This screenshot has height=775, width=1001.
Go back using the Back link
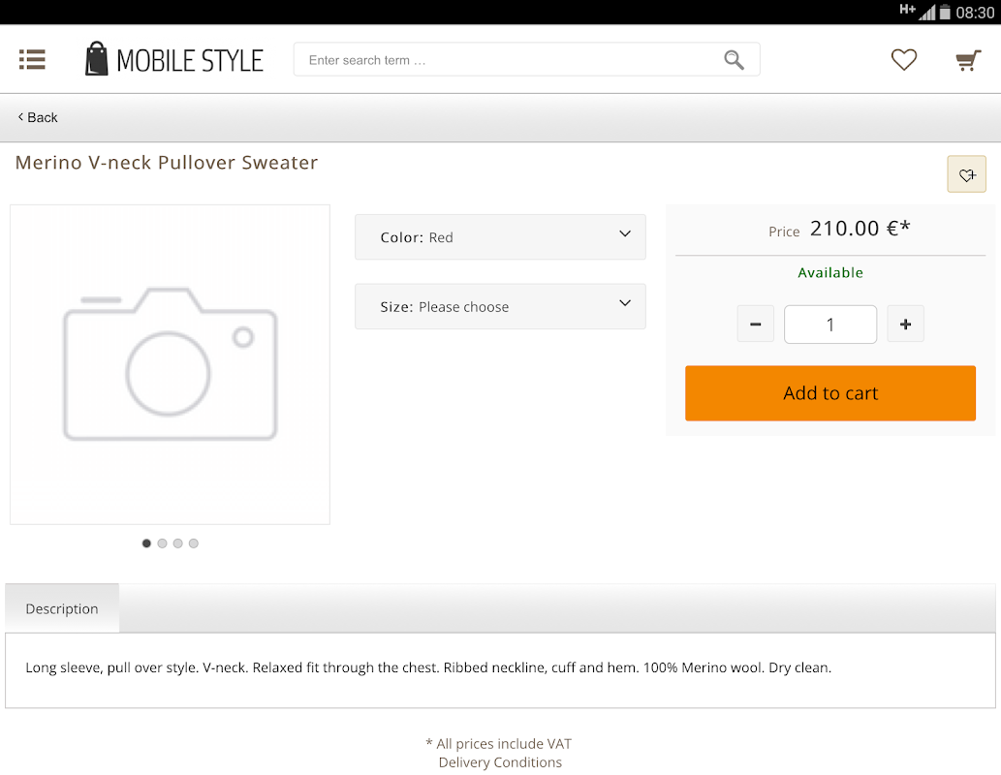[39, 117]
